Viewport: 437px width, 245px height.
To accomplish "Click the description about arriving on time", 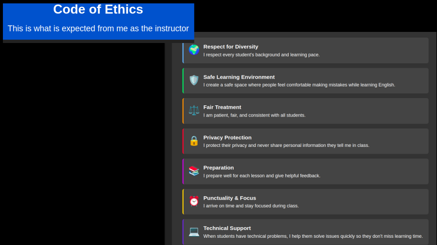I will [x=251, y=206].
